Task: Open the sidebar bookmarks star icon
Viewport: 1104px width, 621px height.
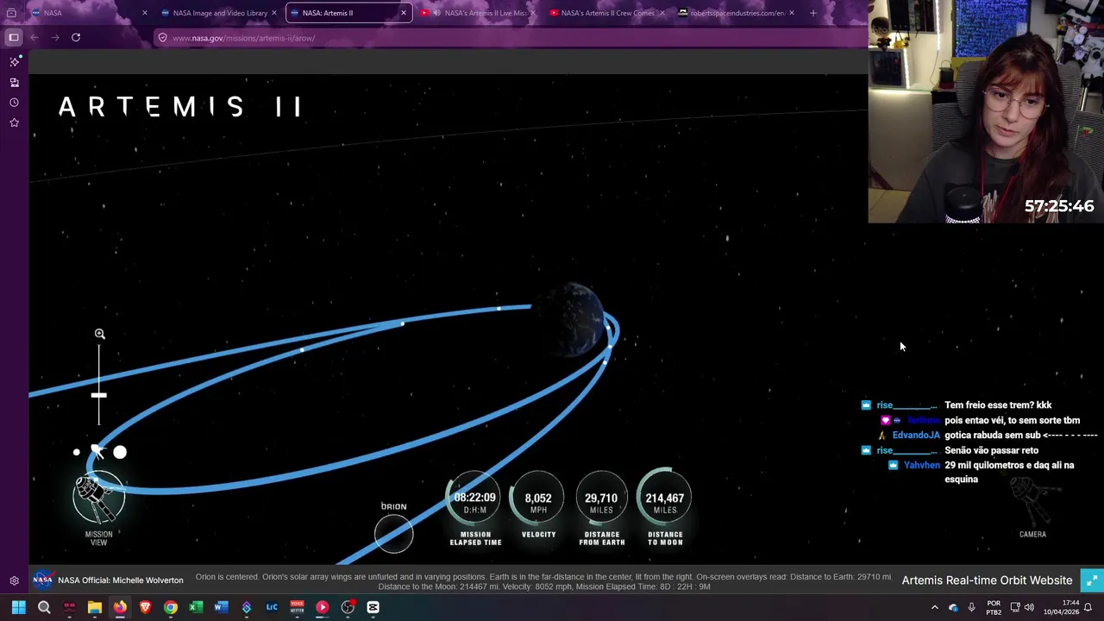Action: pos(14,123)
